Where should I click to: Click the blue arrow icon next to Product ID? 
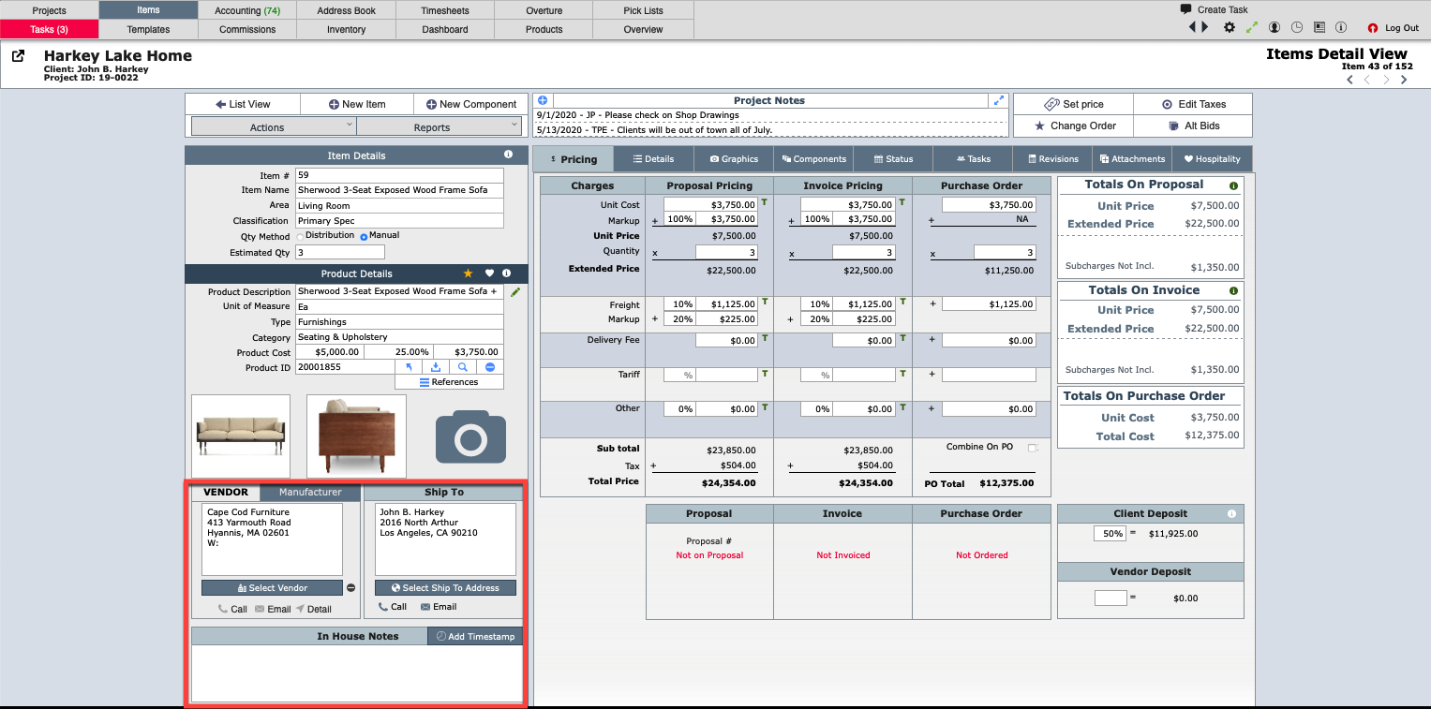409,367
